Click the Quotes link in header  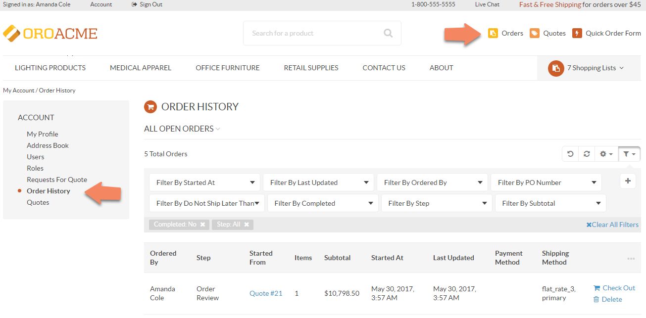pyautogui.click(x=554, y=33)
